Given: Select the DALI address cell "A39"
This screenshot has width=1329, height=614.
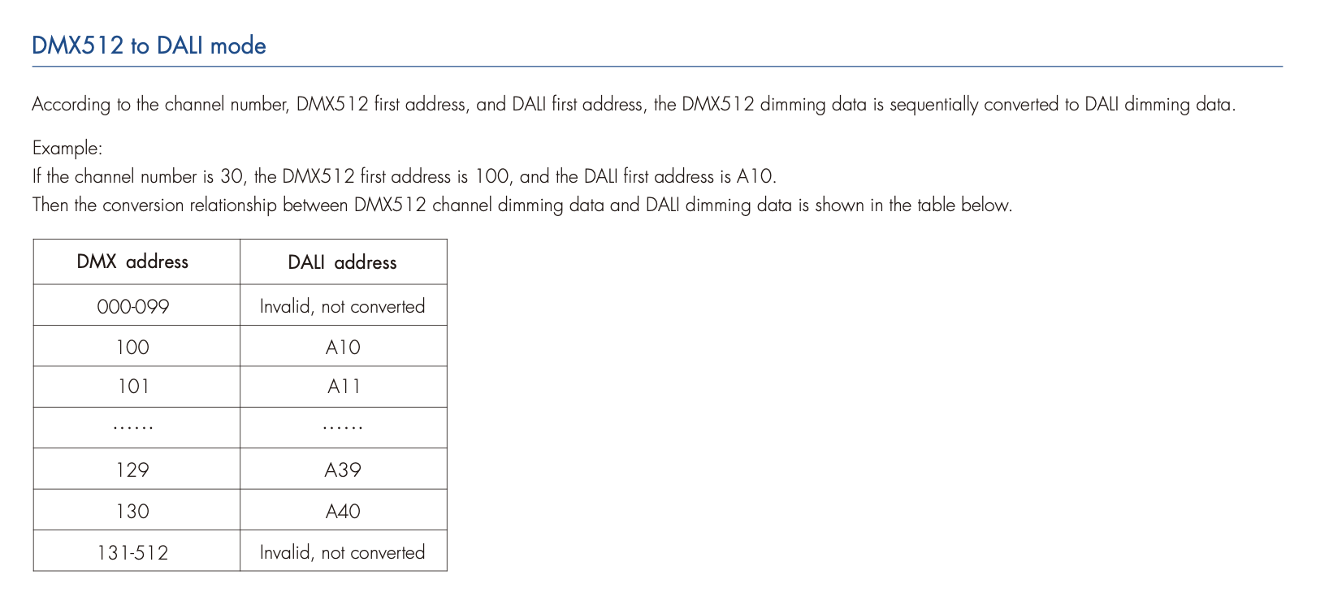Looking at the screenshot, I should [342, 469].
